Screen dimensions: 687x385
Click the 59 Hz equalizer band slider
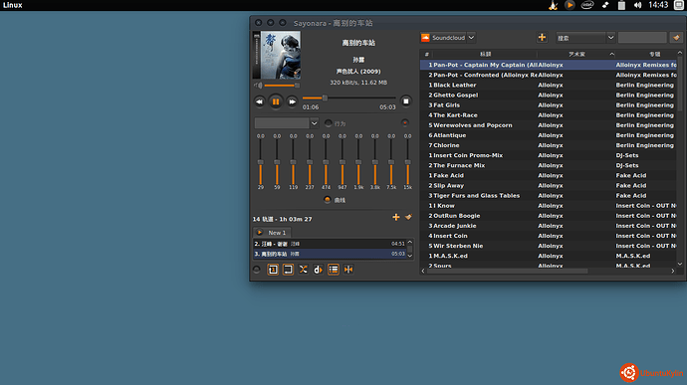pyautogui.click(x=277, y=162)
